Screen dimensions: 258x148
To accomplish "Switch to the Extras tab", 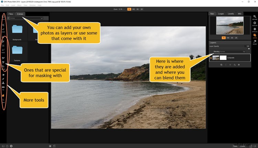I will pyautogui.click(x=20, y=14).
